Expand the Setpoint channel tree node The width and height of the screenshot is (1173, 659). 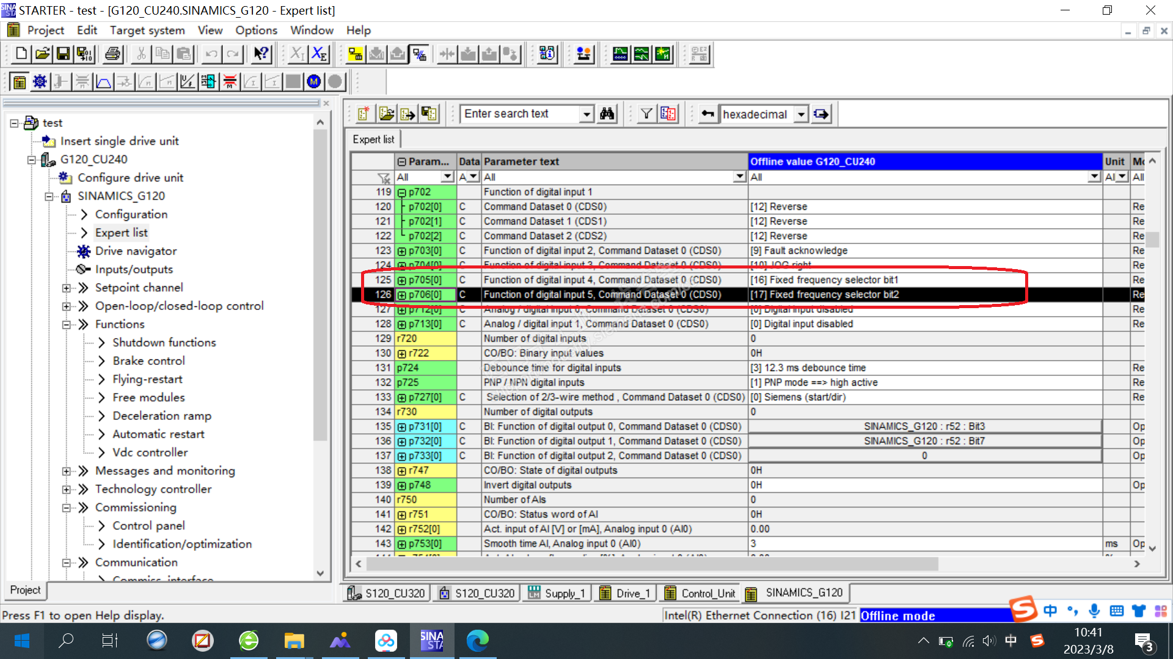pos(66,288)
